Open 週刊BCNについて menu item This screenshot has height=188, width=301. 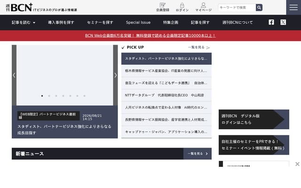(238, 23)
